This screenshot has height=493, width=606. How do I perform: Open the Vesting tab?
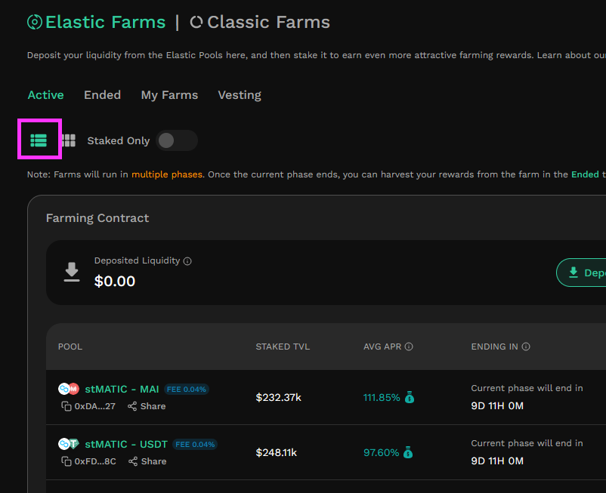240,95
